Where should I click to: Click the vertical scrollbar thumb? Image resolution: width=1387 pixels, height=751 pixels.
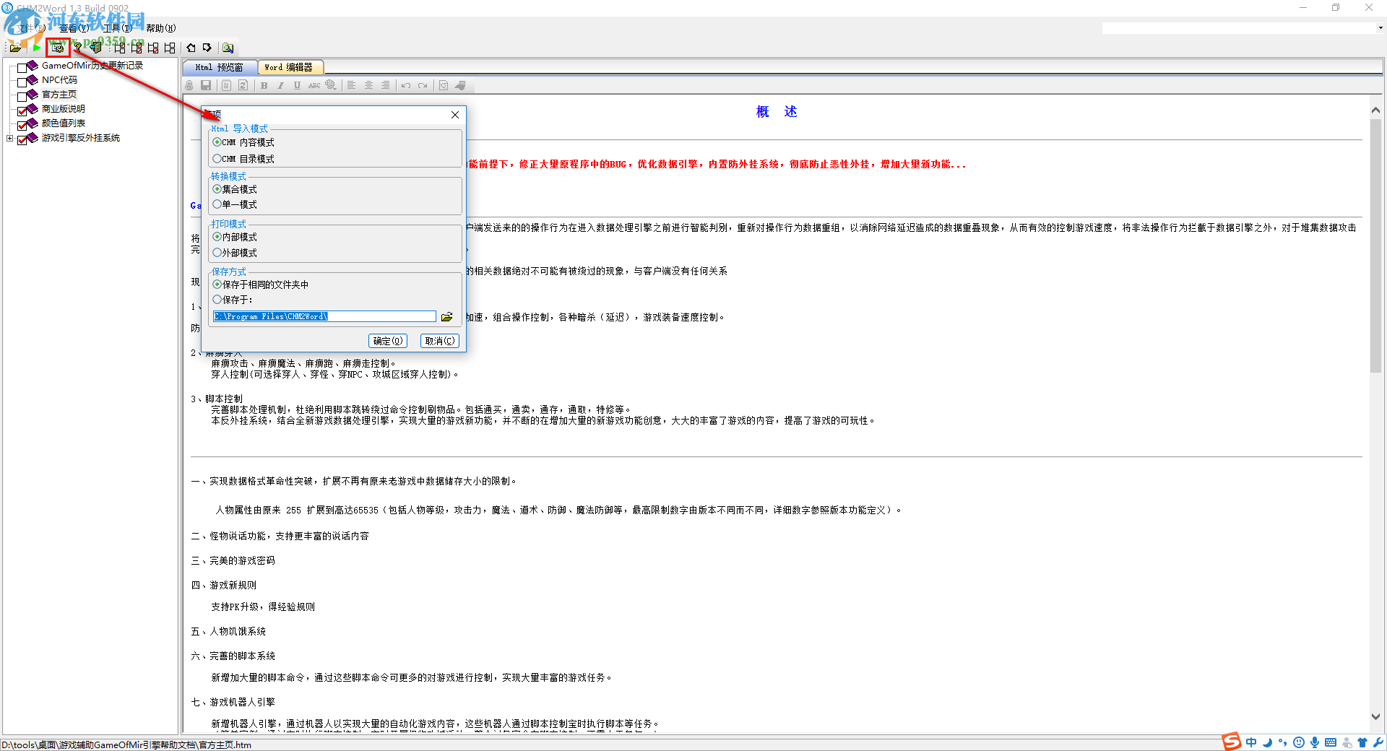[1375, 246]
